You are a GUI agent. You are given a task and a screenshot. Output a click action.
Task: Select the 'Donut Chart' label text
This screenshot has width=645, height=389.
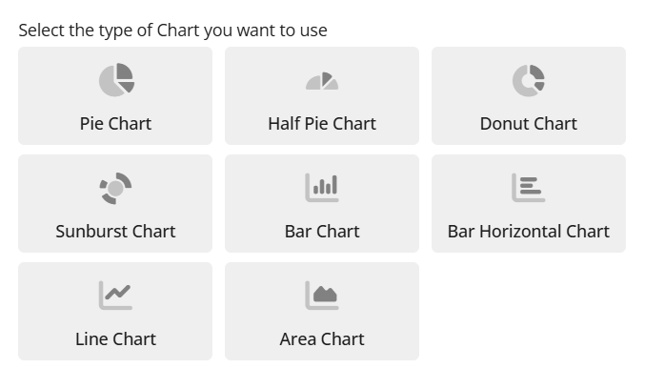529,124
